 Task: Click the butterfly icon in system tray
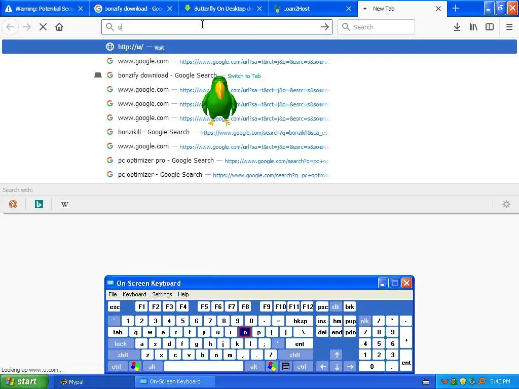(x=444, y=382)
